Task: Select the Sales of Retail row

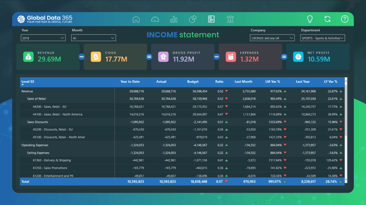Action: click(x=36, y=99)
